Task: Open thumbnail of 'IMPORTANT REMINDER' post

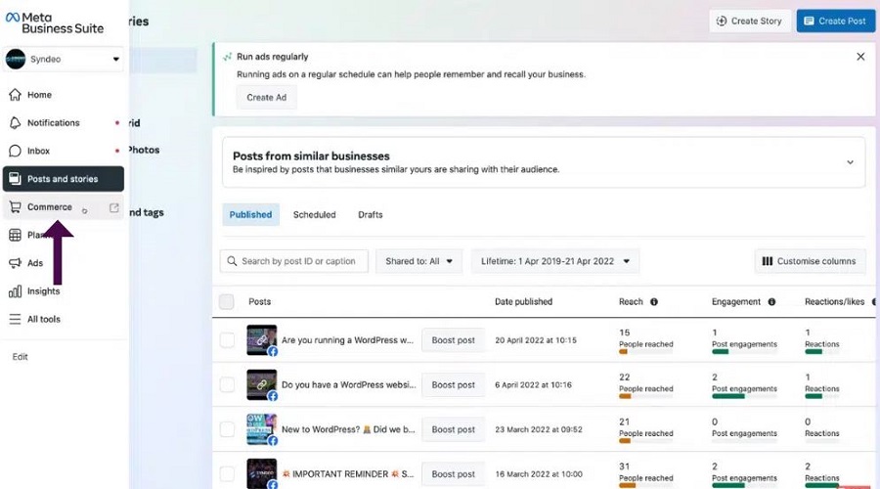Action: 261,474
